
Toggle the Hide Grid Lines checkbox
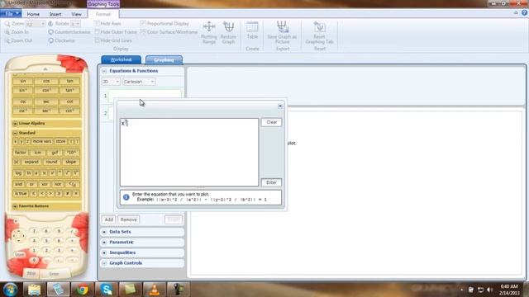[97, 40]
